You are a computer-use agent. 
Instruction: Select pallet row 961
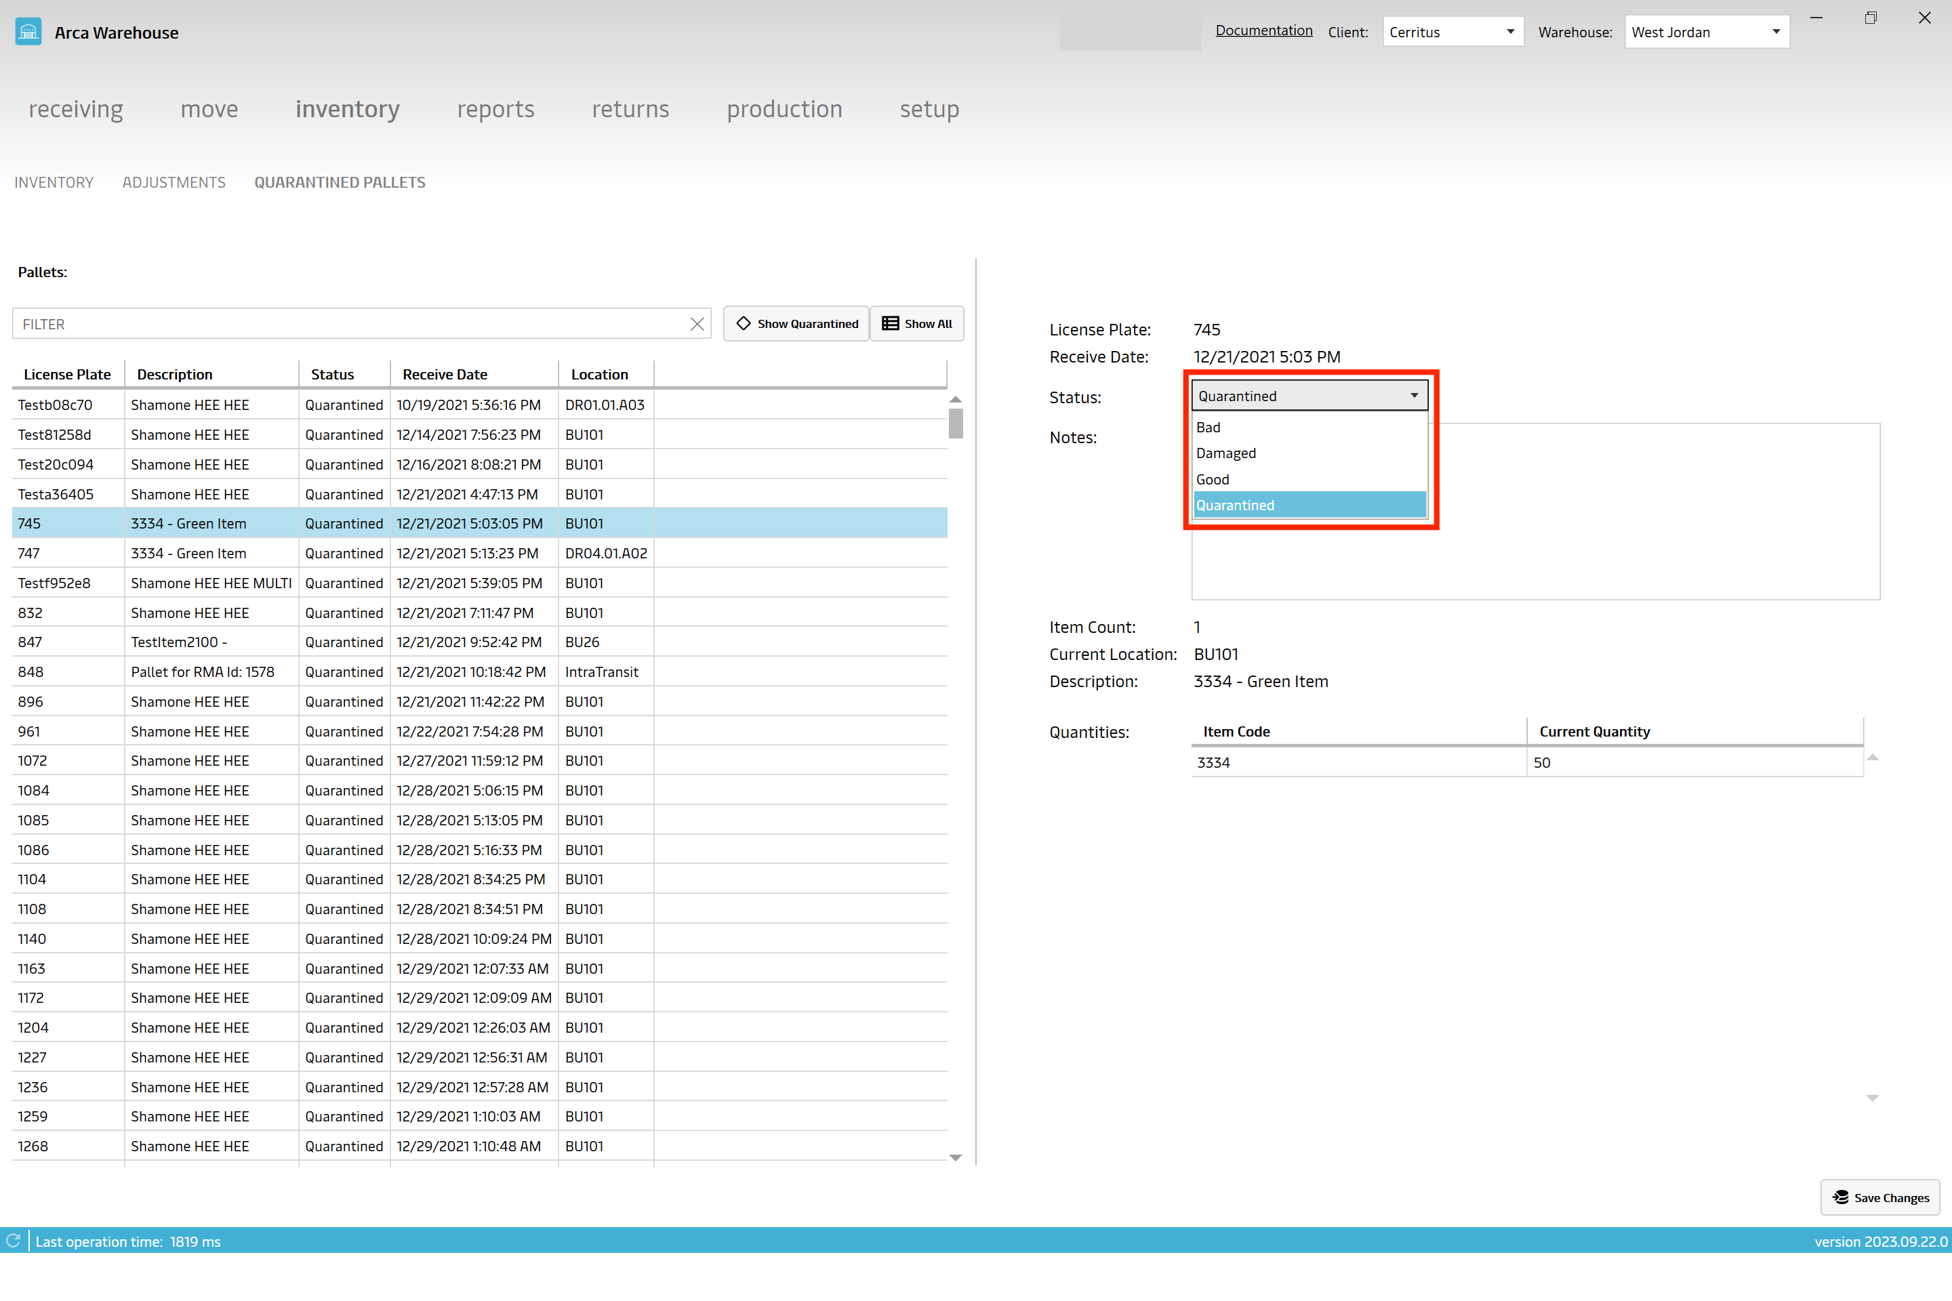pos(480,732)
